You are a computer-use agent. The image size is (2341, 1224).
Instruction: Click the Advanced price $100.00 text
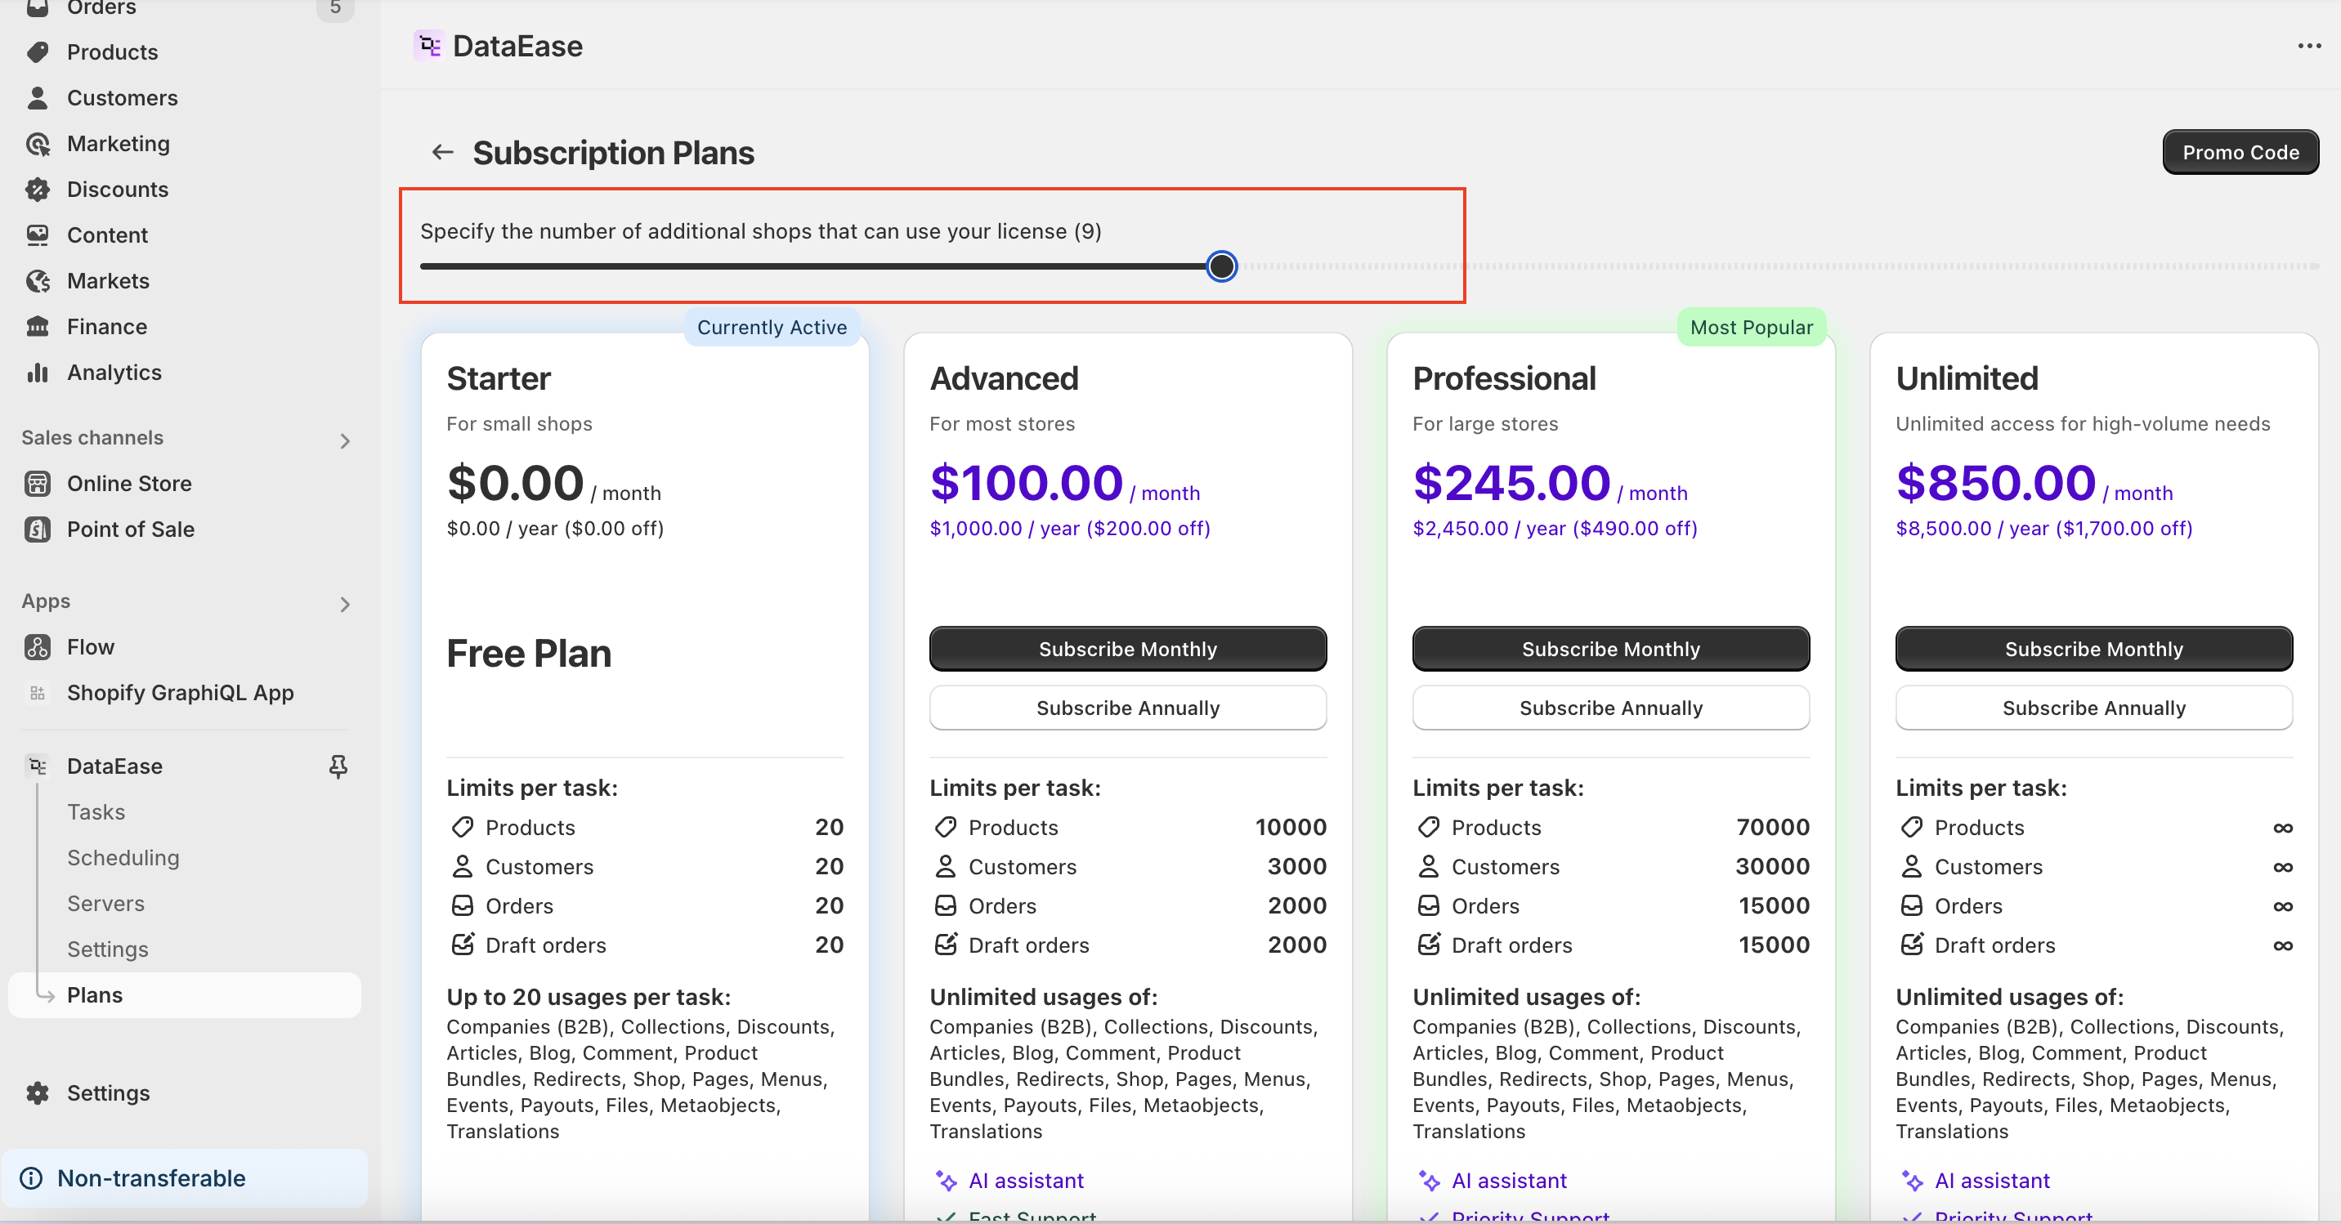click(1026, 483)
